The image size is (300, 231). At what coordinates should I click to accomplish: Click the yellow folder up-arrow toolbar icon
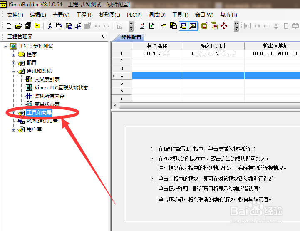[x=37, y=26]
